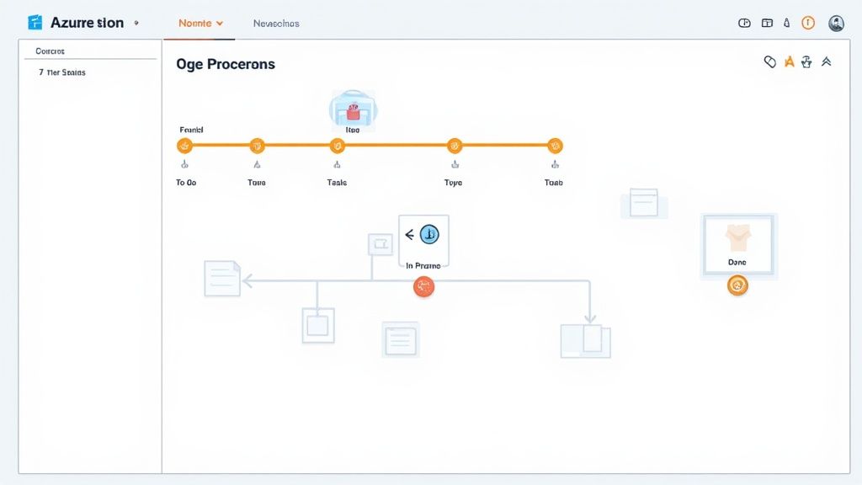Click the orange circle badge below Dane
Viewport: 862px width, 485px height.
point(737,286)
